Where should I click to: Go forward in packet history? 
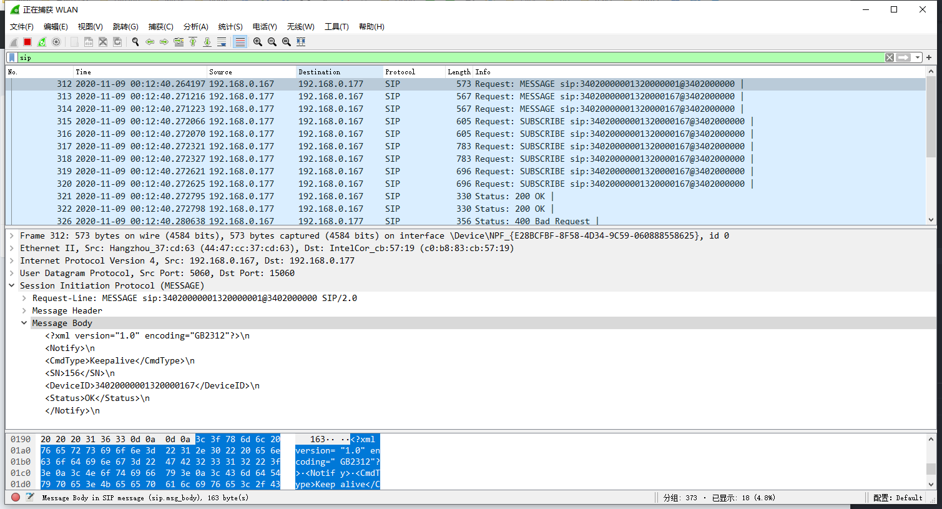tap(164, 42)
